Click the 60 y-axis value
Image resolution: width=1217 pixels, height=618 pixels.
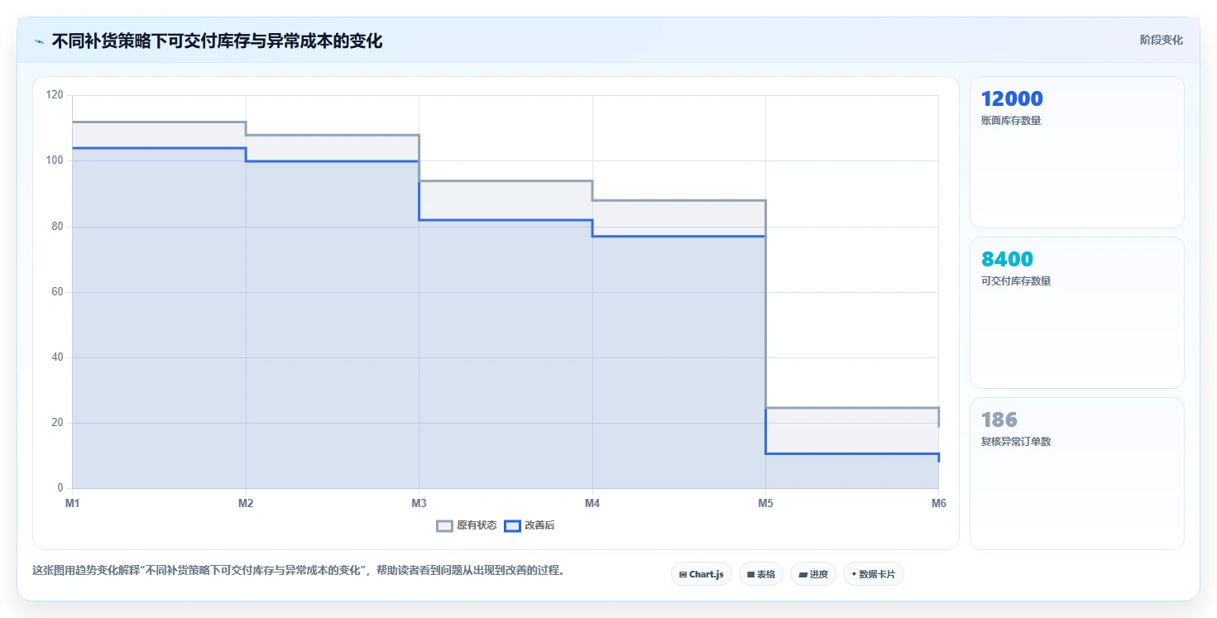tap(57, 292)
